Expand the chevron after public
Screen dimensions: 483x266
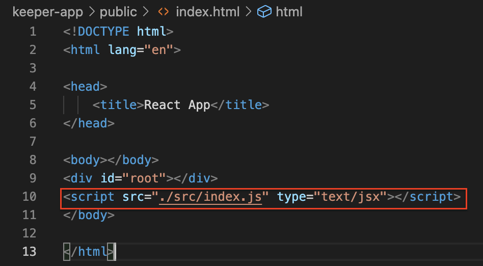coord(145,12)
